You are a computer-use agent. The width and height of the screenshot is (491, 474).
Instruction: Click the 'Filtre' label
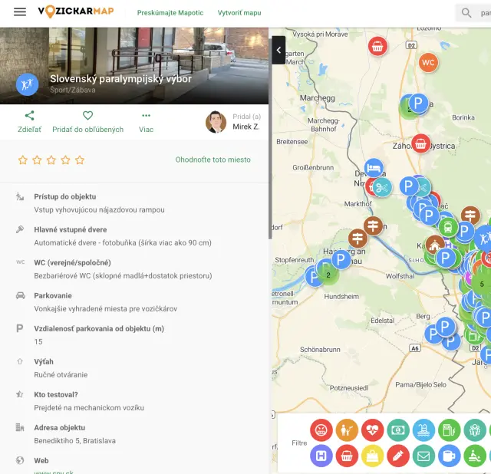click(x=299, y=443)
